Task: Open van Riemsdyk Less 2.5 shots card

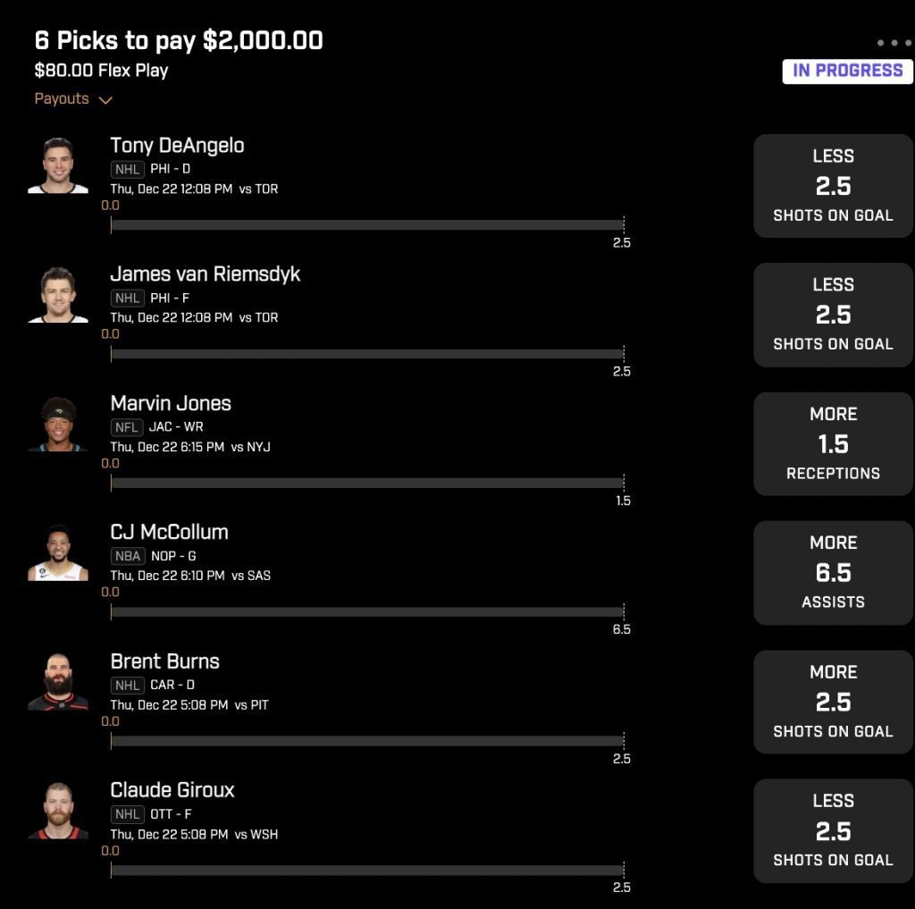Action: coord(833,315)
